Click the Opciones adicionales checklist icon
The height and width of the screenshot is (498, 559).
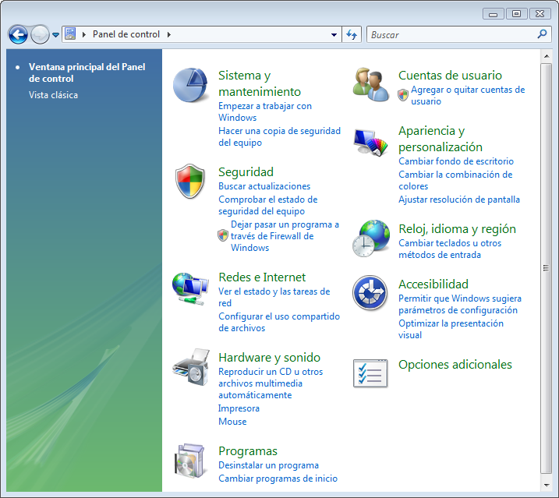(370, 373)
